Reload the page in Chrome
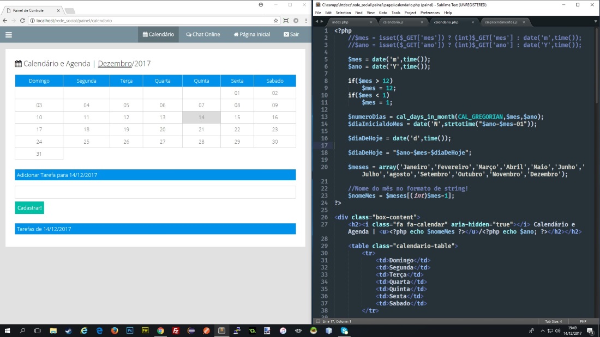The image size is (600, 337). pos(22,21)
